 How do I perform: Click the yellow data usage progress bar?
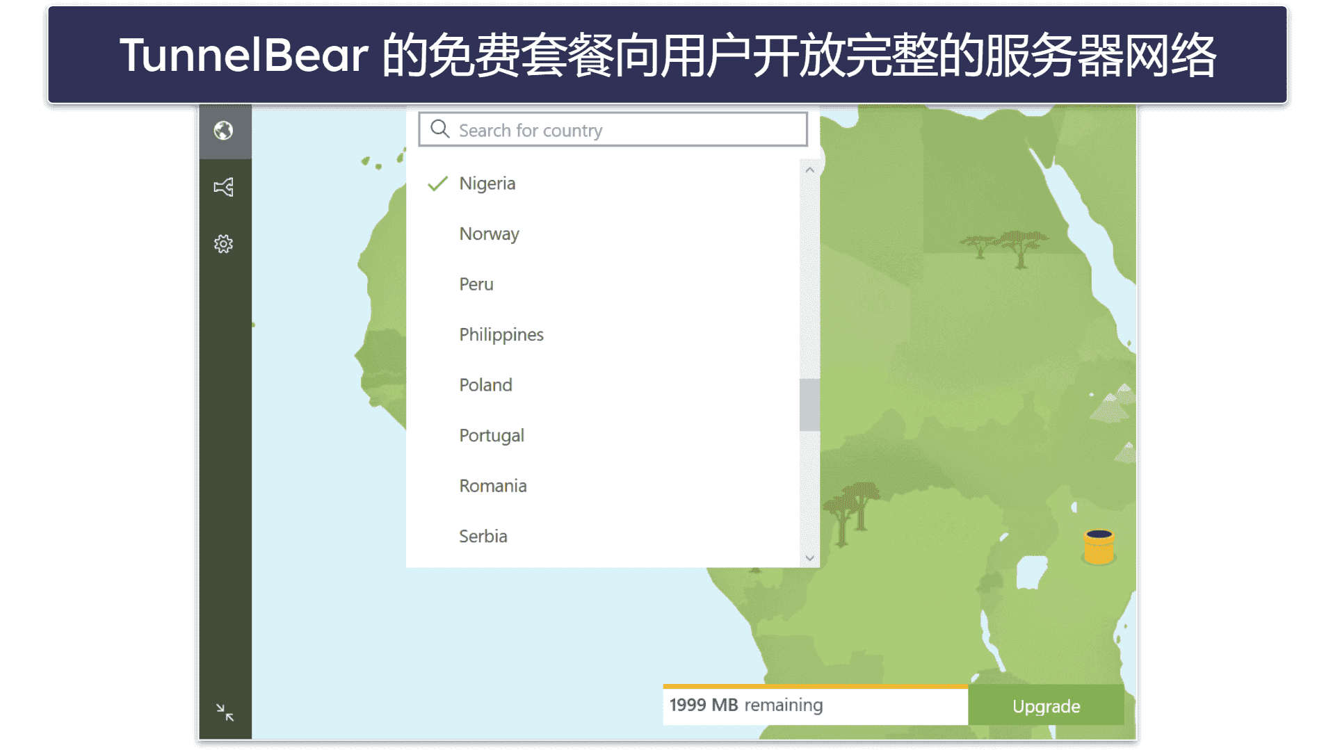click(x=815, y=687)
